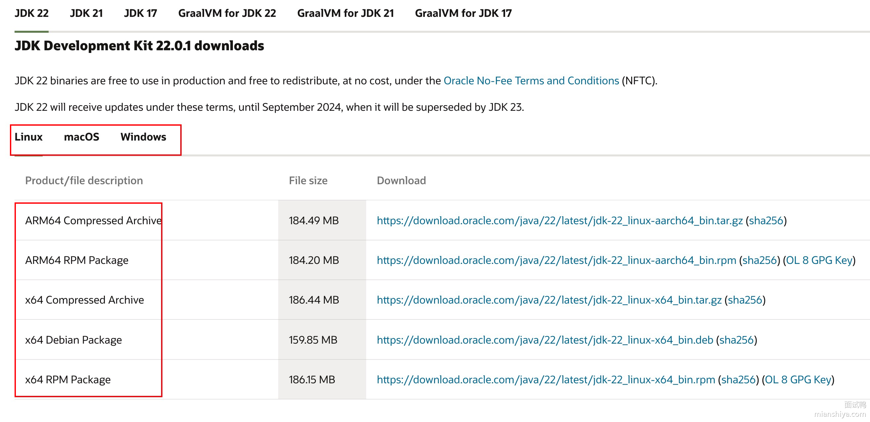This screenshot has height=422, width=870.
Task: Download the linux-aarch64 rpm package
Action: pyautogui.click(x=556, y=260)
